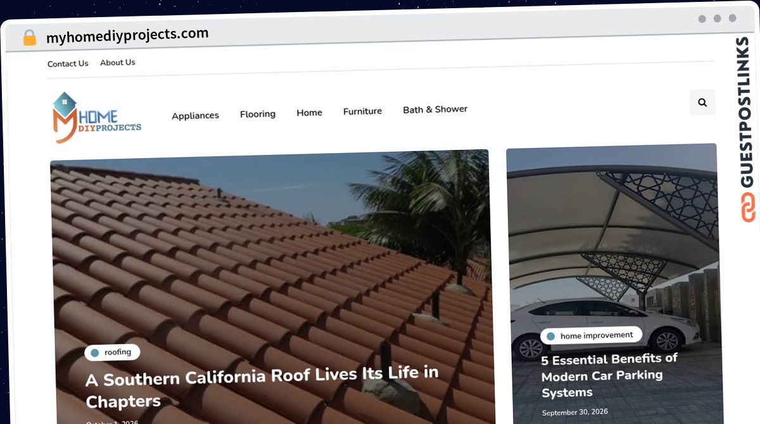
Task: Open the Contact Us link
Action: click(x=68, y=63)
